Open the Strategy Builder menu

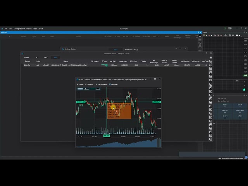[x=19, y=29]
